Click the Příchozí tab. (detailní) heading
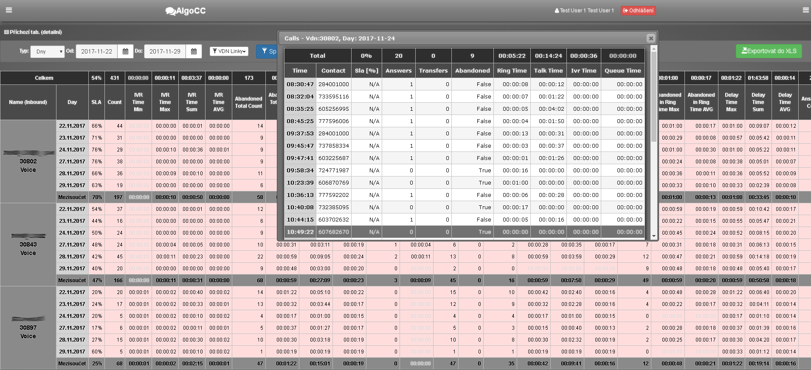Image resolution: width=811 pixels, height=370 pixels. pos(33,32)
